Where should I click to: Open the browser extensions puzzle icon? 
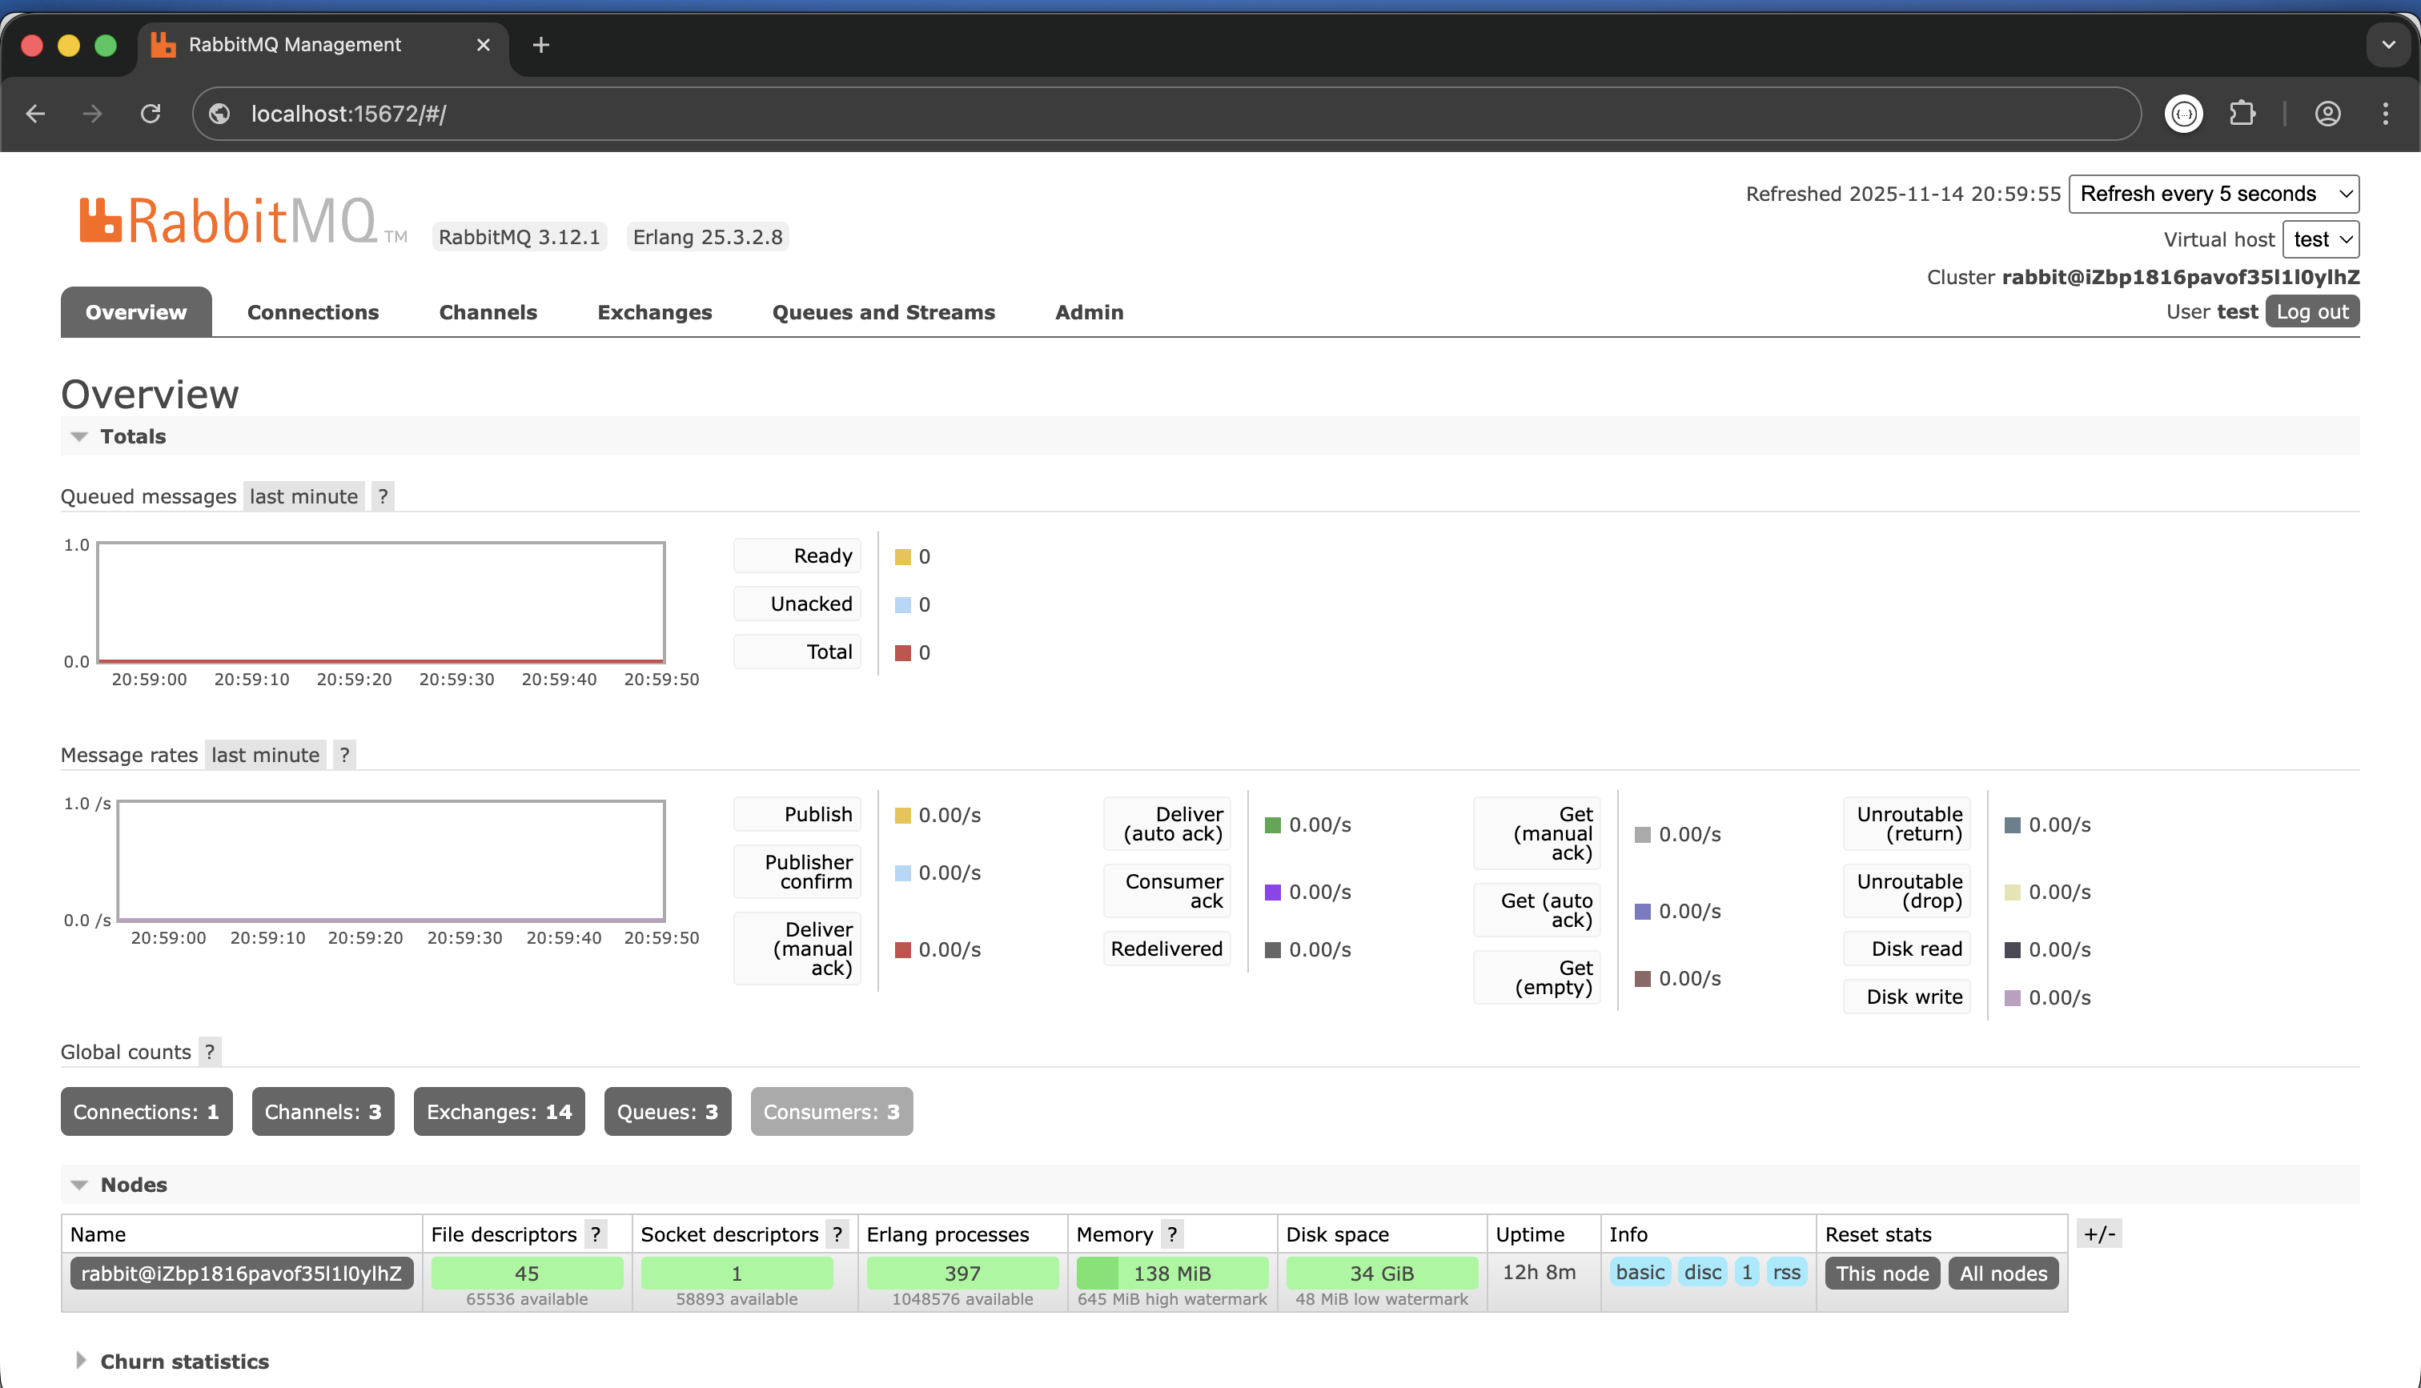[2242, 114]
